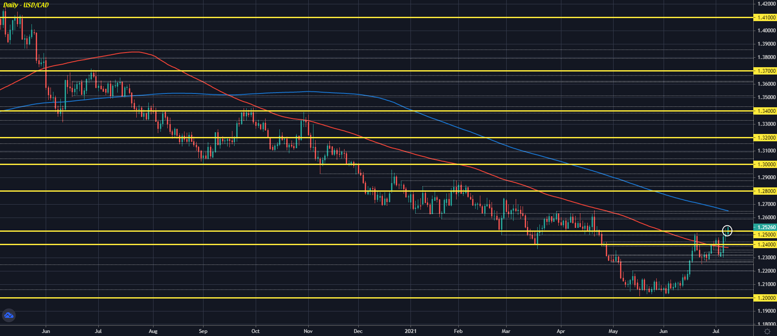
Task: Select the white circle marker on latest candle
Action: pos(727,231)
